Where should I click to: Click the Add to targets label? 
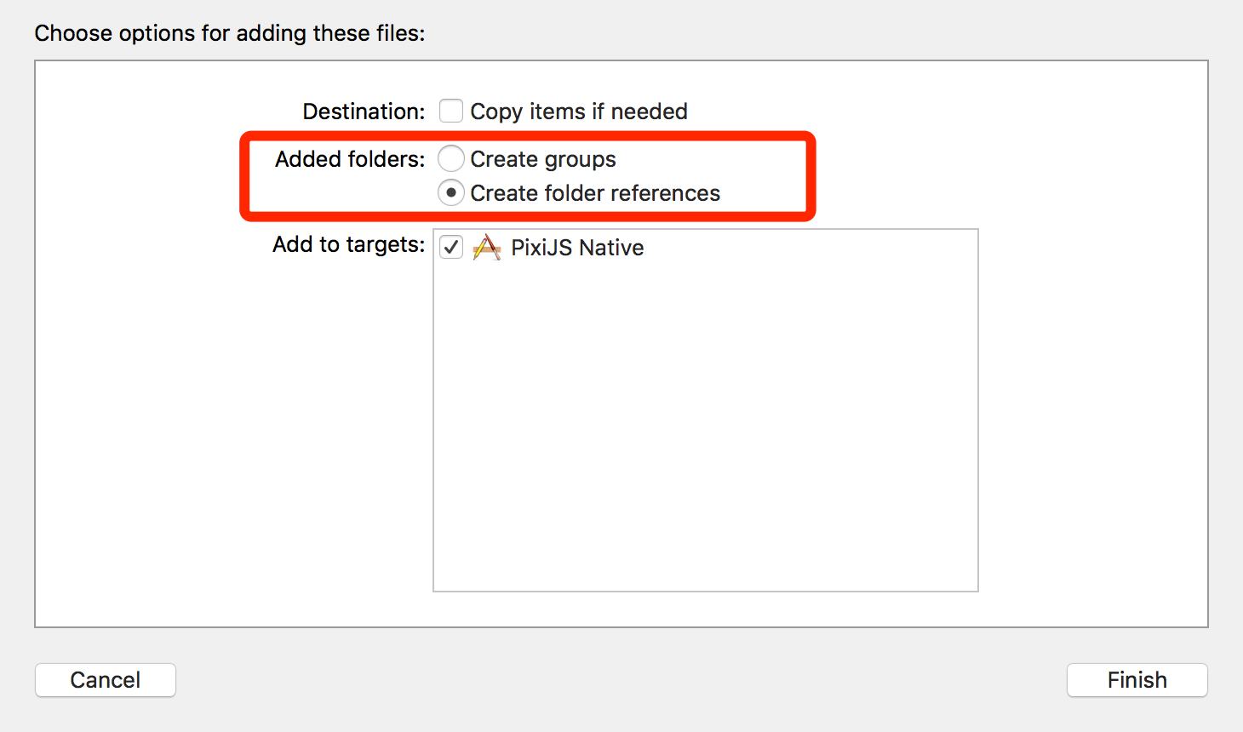[x=349, y=244]
